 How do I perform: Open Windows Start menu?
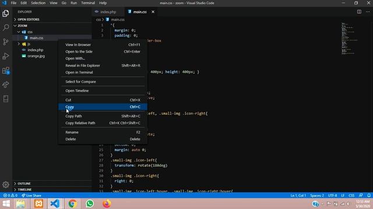tap(6, 204)
